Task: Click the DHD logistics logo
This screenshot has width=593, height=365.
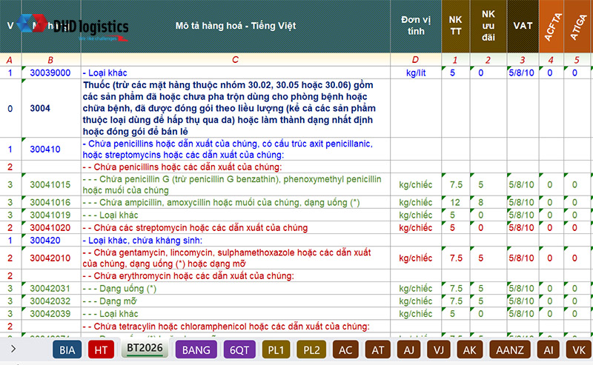Action: tap(73, 27)
